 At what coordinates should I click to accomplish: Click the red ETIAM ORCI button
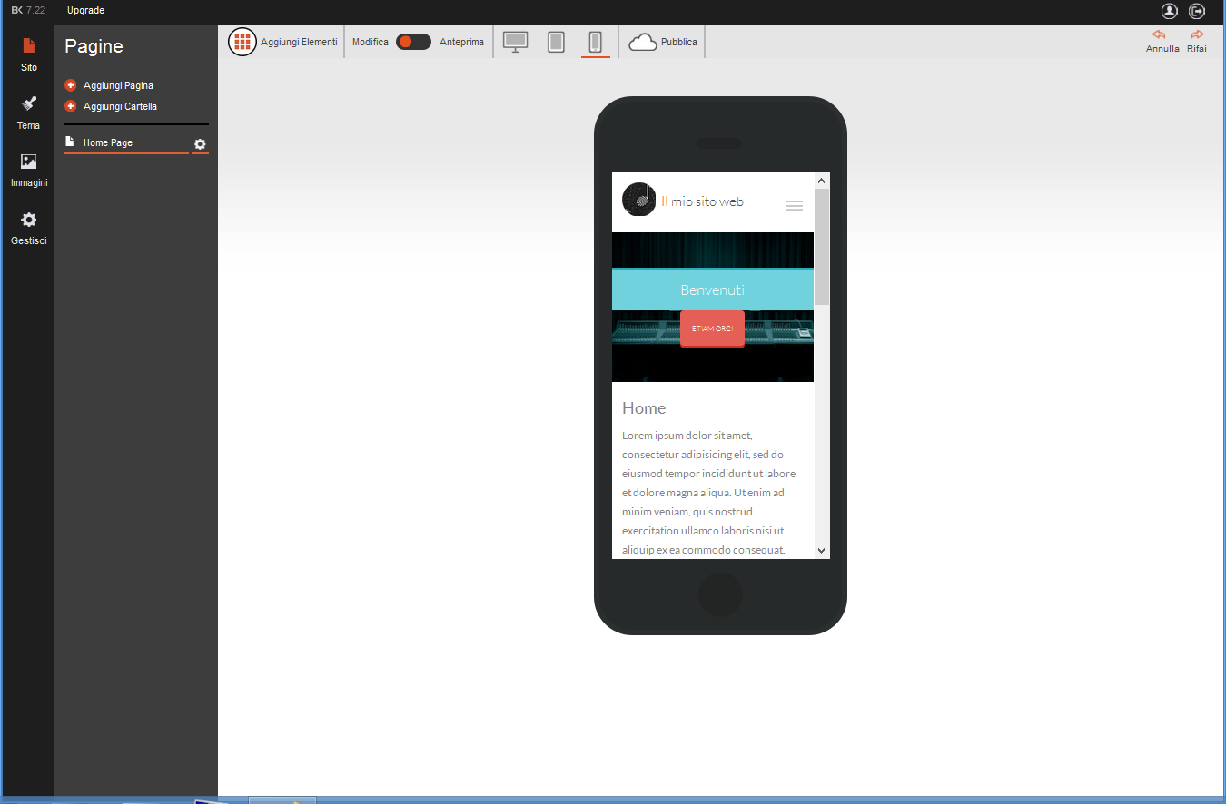(x=712, y=328)
